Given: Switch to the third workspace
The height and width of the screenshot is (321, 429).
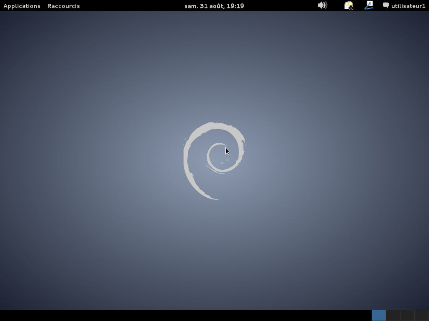Looking at the screenshot, I should coord(407,315).
